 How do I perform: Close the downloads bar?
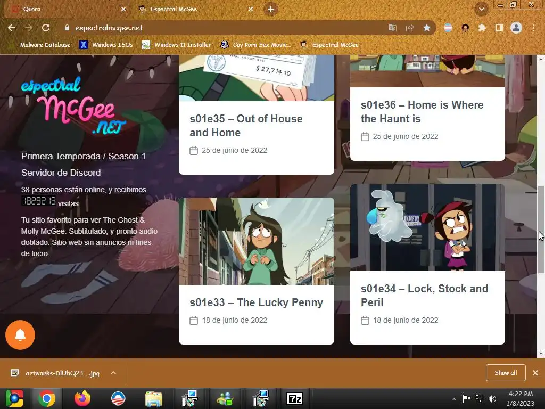535,373
